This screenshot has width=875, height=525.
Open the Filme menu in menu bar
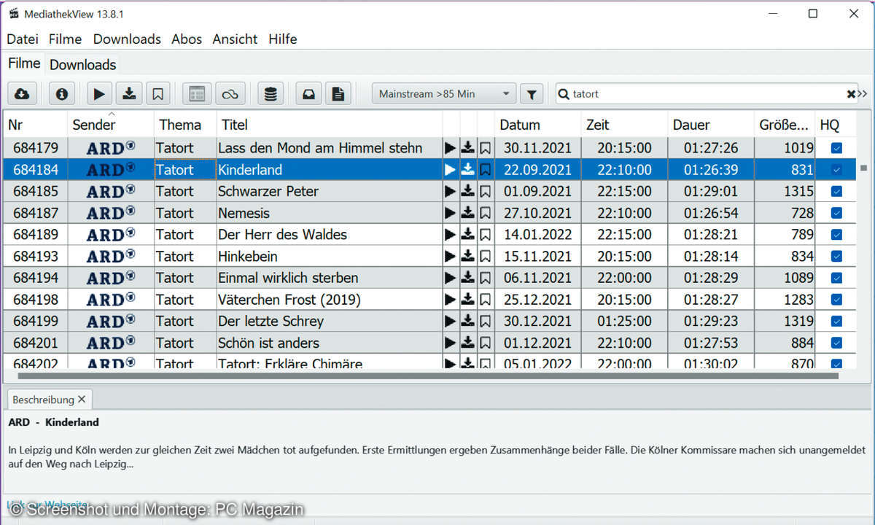pos(66,39)
